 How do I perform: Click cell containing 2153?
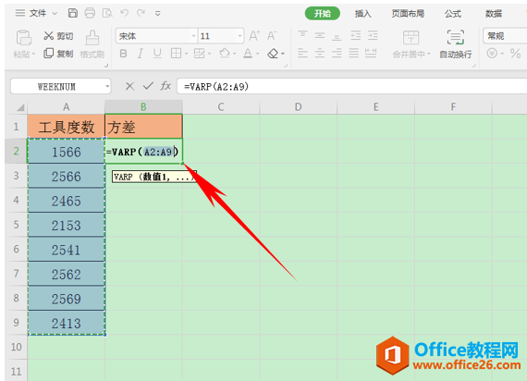(67, 226)
